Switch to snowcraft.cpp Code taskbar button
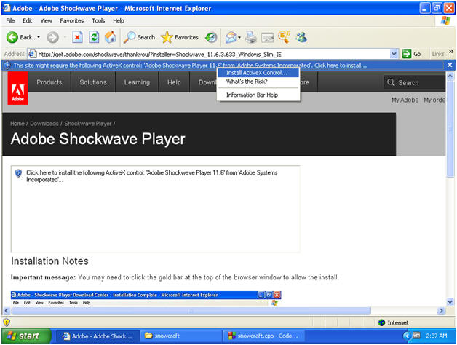The width and height of the screenshot is (457, 345). pos(263,336)
